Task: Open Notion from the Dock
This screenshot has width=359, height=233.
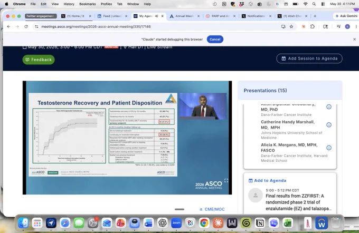Action: tap(260, 222)
